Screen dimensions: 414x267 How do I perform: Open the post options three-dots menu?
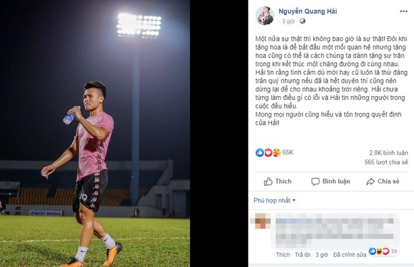point(403,12)
